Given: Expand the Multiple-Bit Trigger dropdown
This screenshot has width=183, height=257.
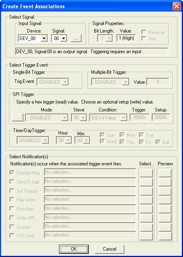Looking at the screenshot, I should 111,82.
